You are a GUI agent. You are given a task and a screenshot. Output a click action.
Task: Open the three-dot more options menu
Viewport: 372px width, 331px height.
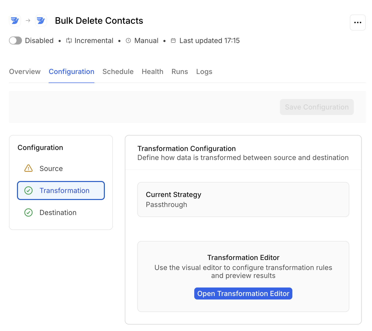[x=358, y=22]
